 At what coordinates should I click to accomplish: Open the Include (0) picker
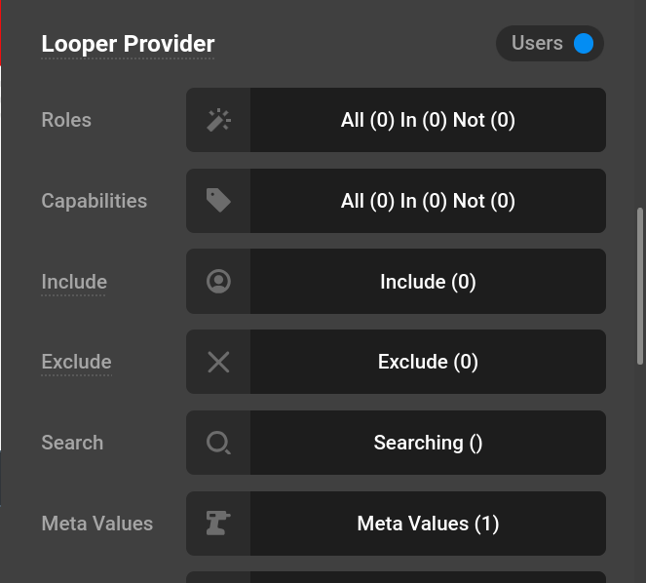[x=428, y=282]
